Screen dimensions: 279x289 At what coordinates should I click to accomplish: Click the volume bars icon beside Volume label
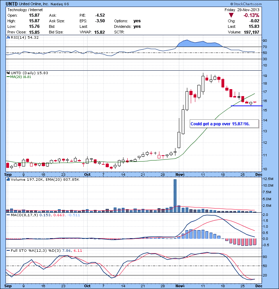[8, 179]
